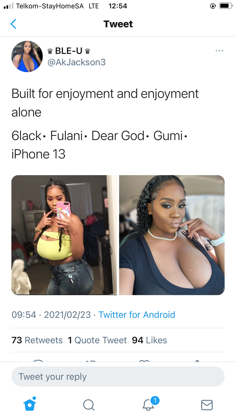
Task: Open the Twitter for Android link
Action: tap(137, 315)
